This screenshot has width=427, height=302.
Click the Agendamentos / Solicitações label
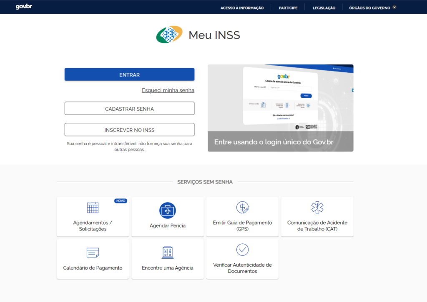[x=93, y=226]
